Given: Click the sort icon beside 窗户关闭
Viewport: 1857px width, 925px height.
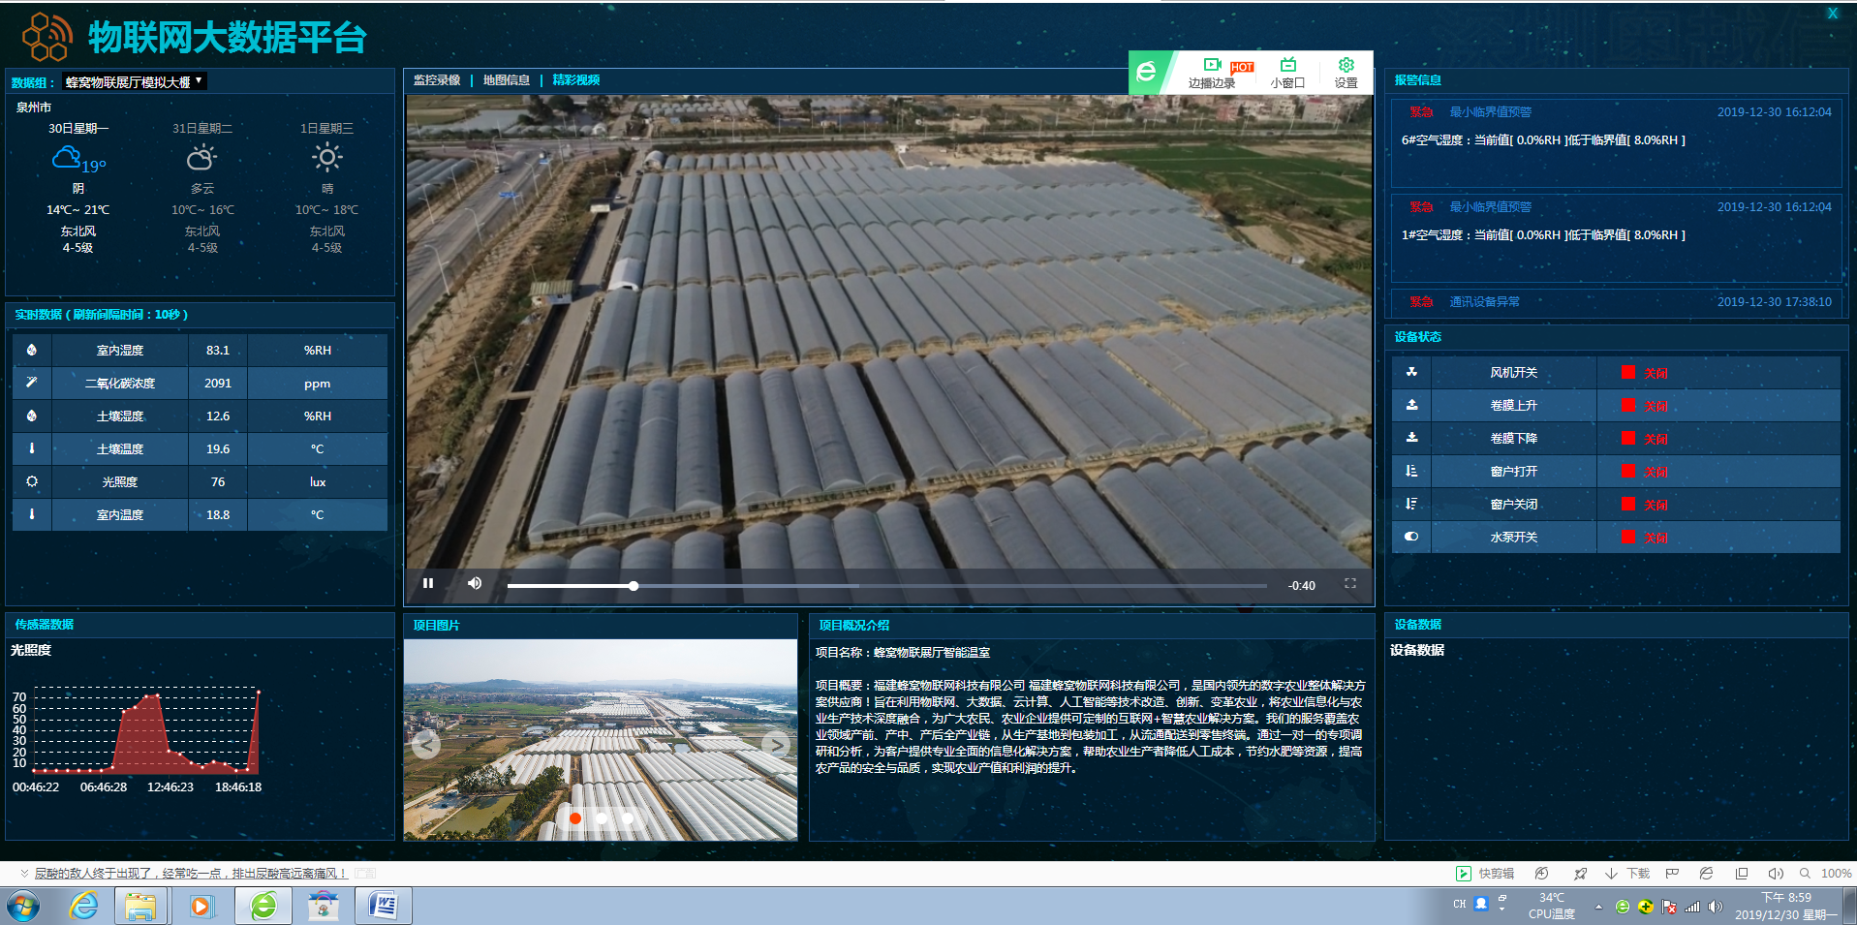Looking at the screenshot, I should click(1411, 504).
